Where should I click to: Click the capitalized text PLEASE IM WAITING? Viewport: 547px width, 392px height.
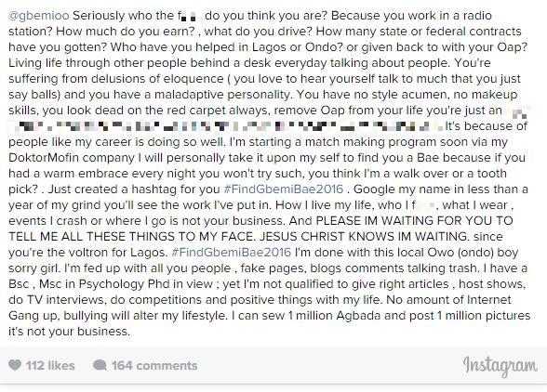[375, 221]
